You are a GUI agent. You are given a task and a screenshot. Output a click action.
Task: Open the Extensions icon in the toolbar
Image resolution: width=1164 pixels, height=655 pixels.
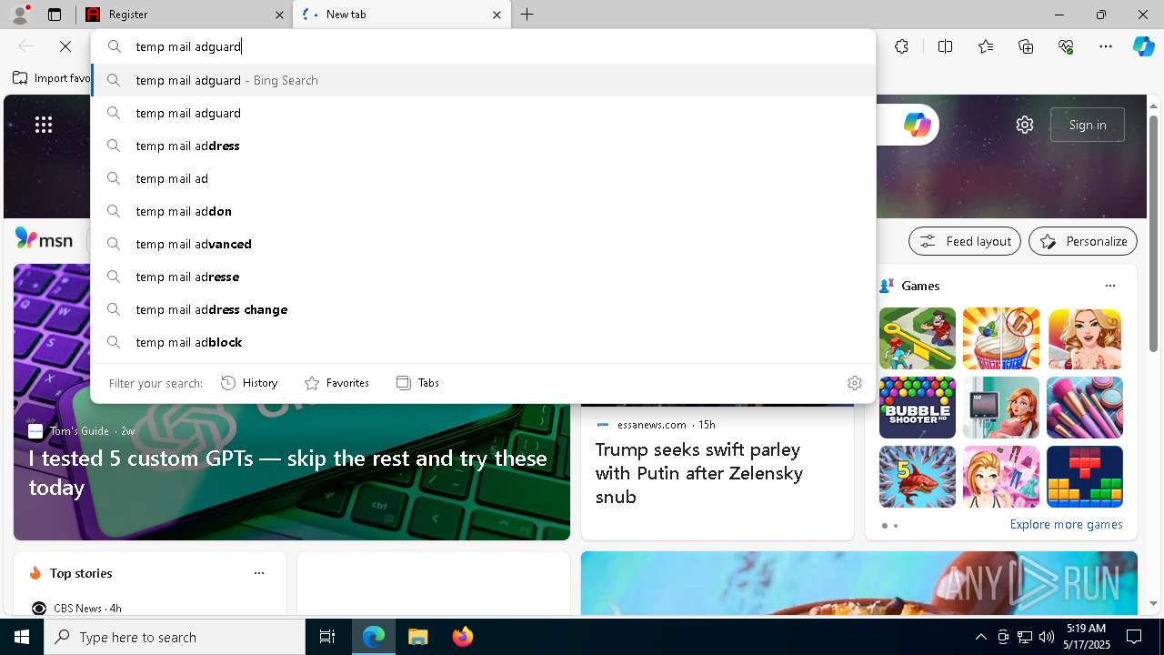pyautogui.click(x=901, y=46)
